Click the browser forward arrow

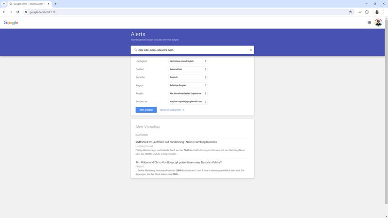click(x=11, y=12)
